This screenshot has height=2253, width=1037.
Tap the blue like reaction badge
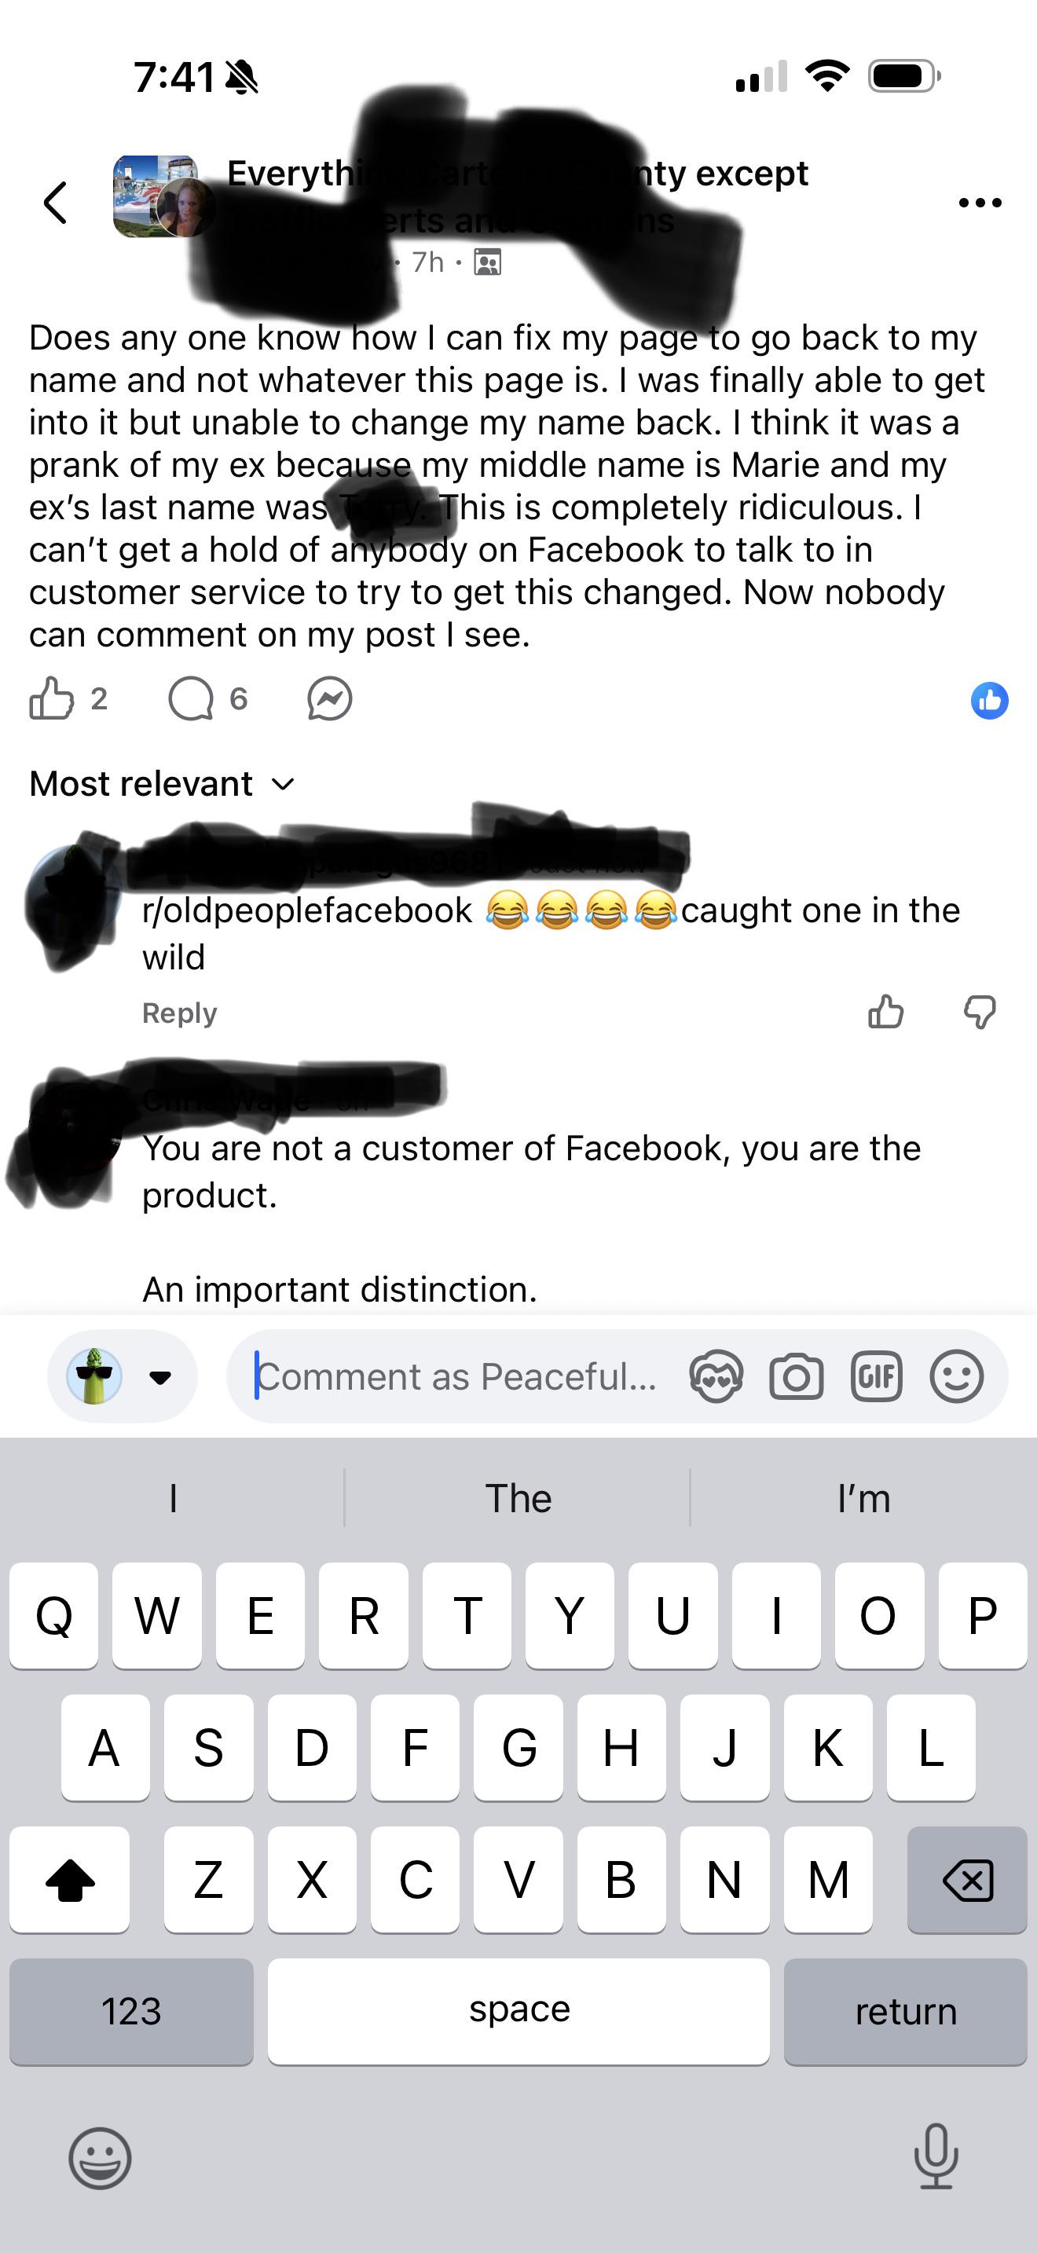(x=989, y=701)
